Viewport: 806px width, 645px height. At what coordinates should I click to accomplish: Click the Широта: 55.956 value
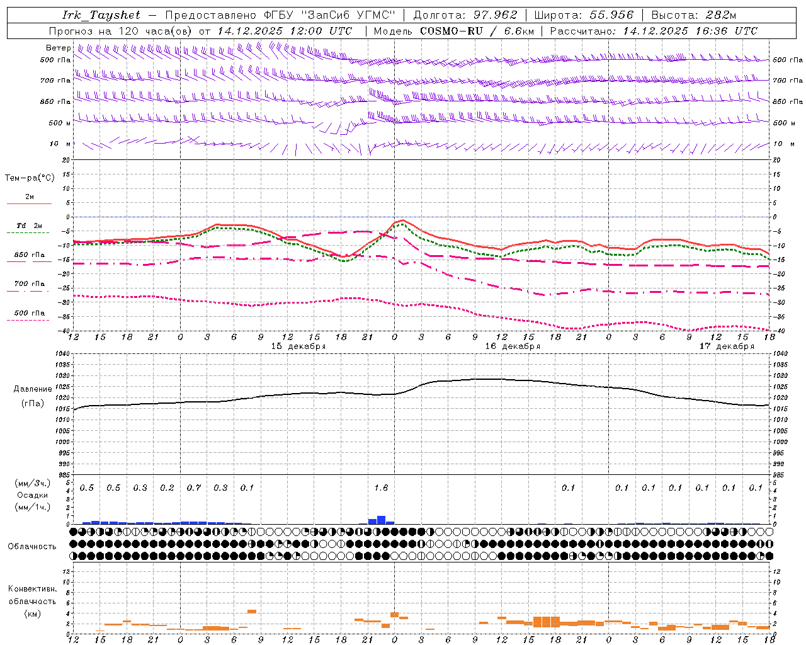click(584, 15)
